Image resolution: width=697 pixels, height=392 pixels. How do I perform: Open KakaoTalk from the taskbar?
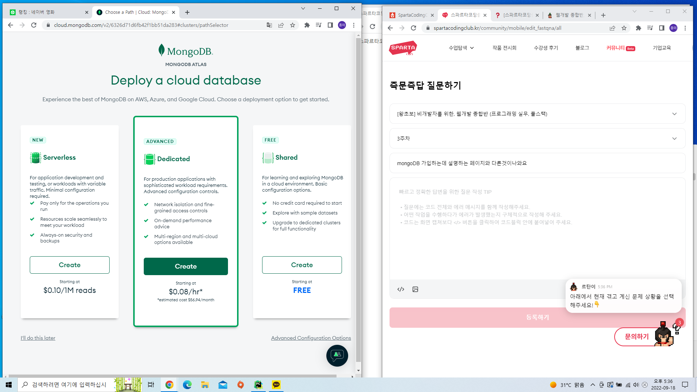pos(276,385)
